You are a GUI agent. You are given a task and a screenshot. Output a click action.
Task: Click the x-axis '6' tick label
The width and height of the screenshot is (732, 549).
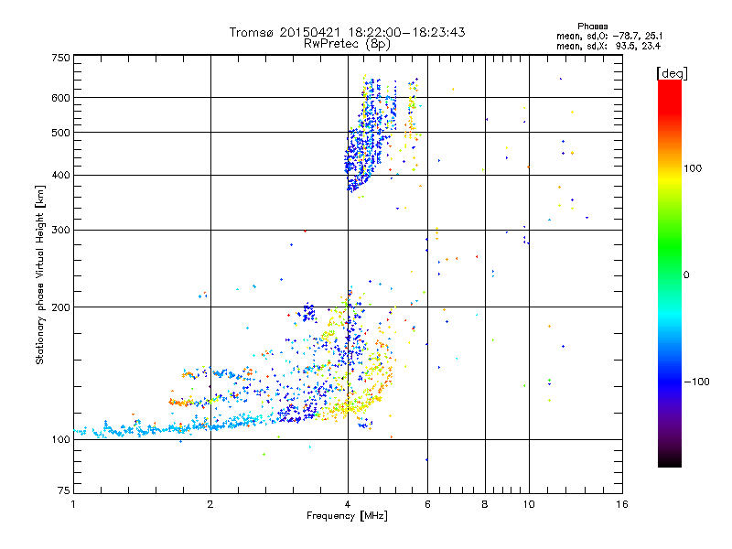427,504
